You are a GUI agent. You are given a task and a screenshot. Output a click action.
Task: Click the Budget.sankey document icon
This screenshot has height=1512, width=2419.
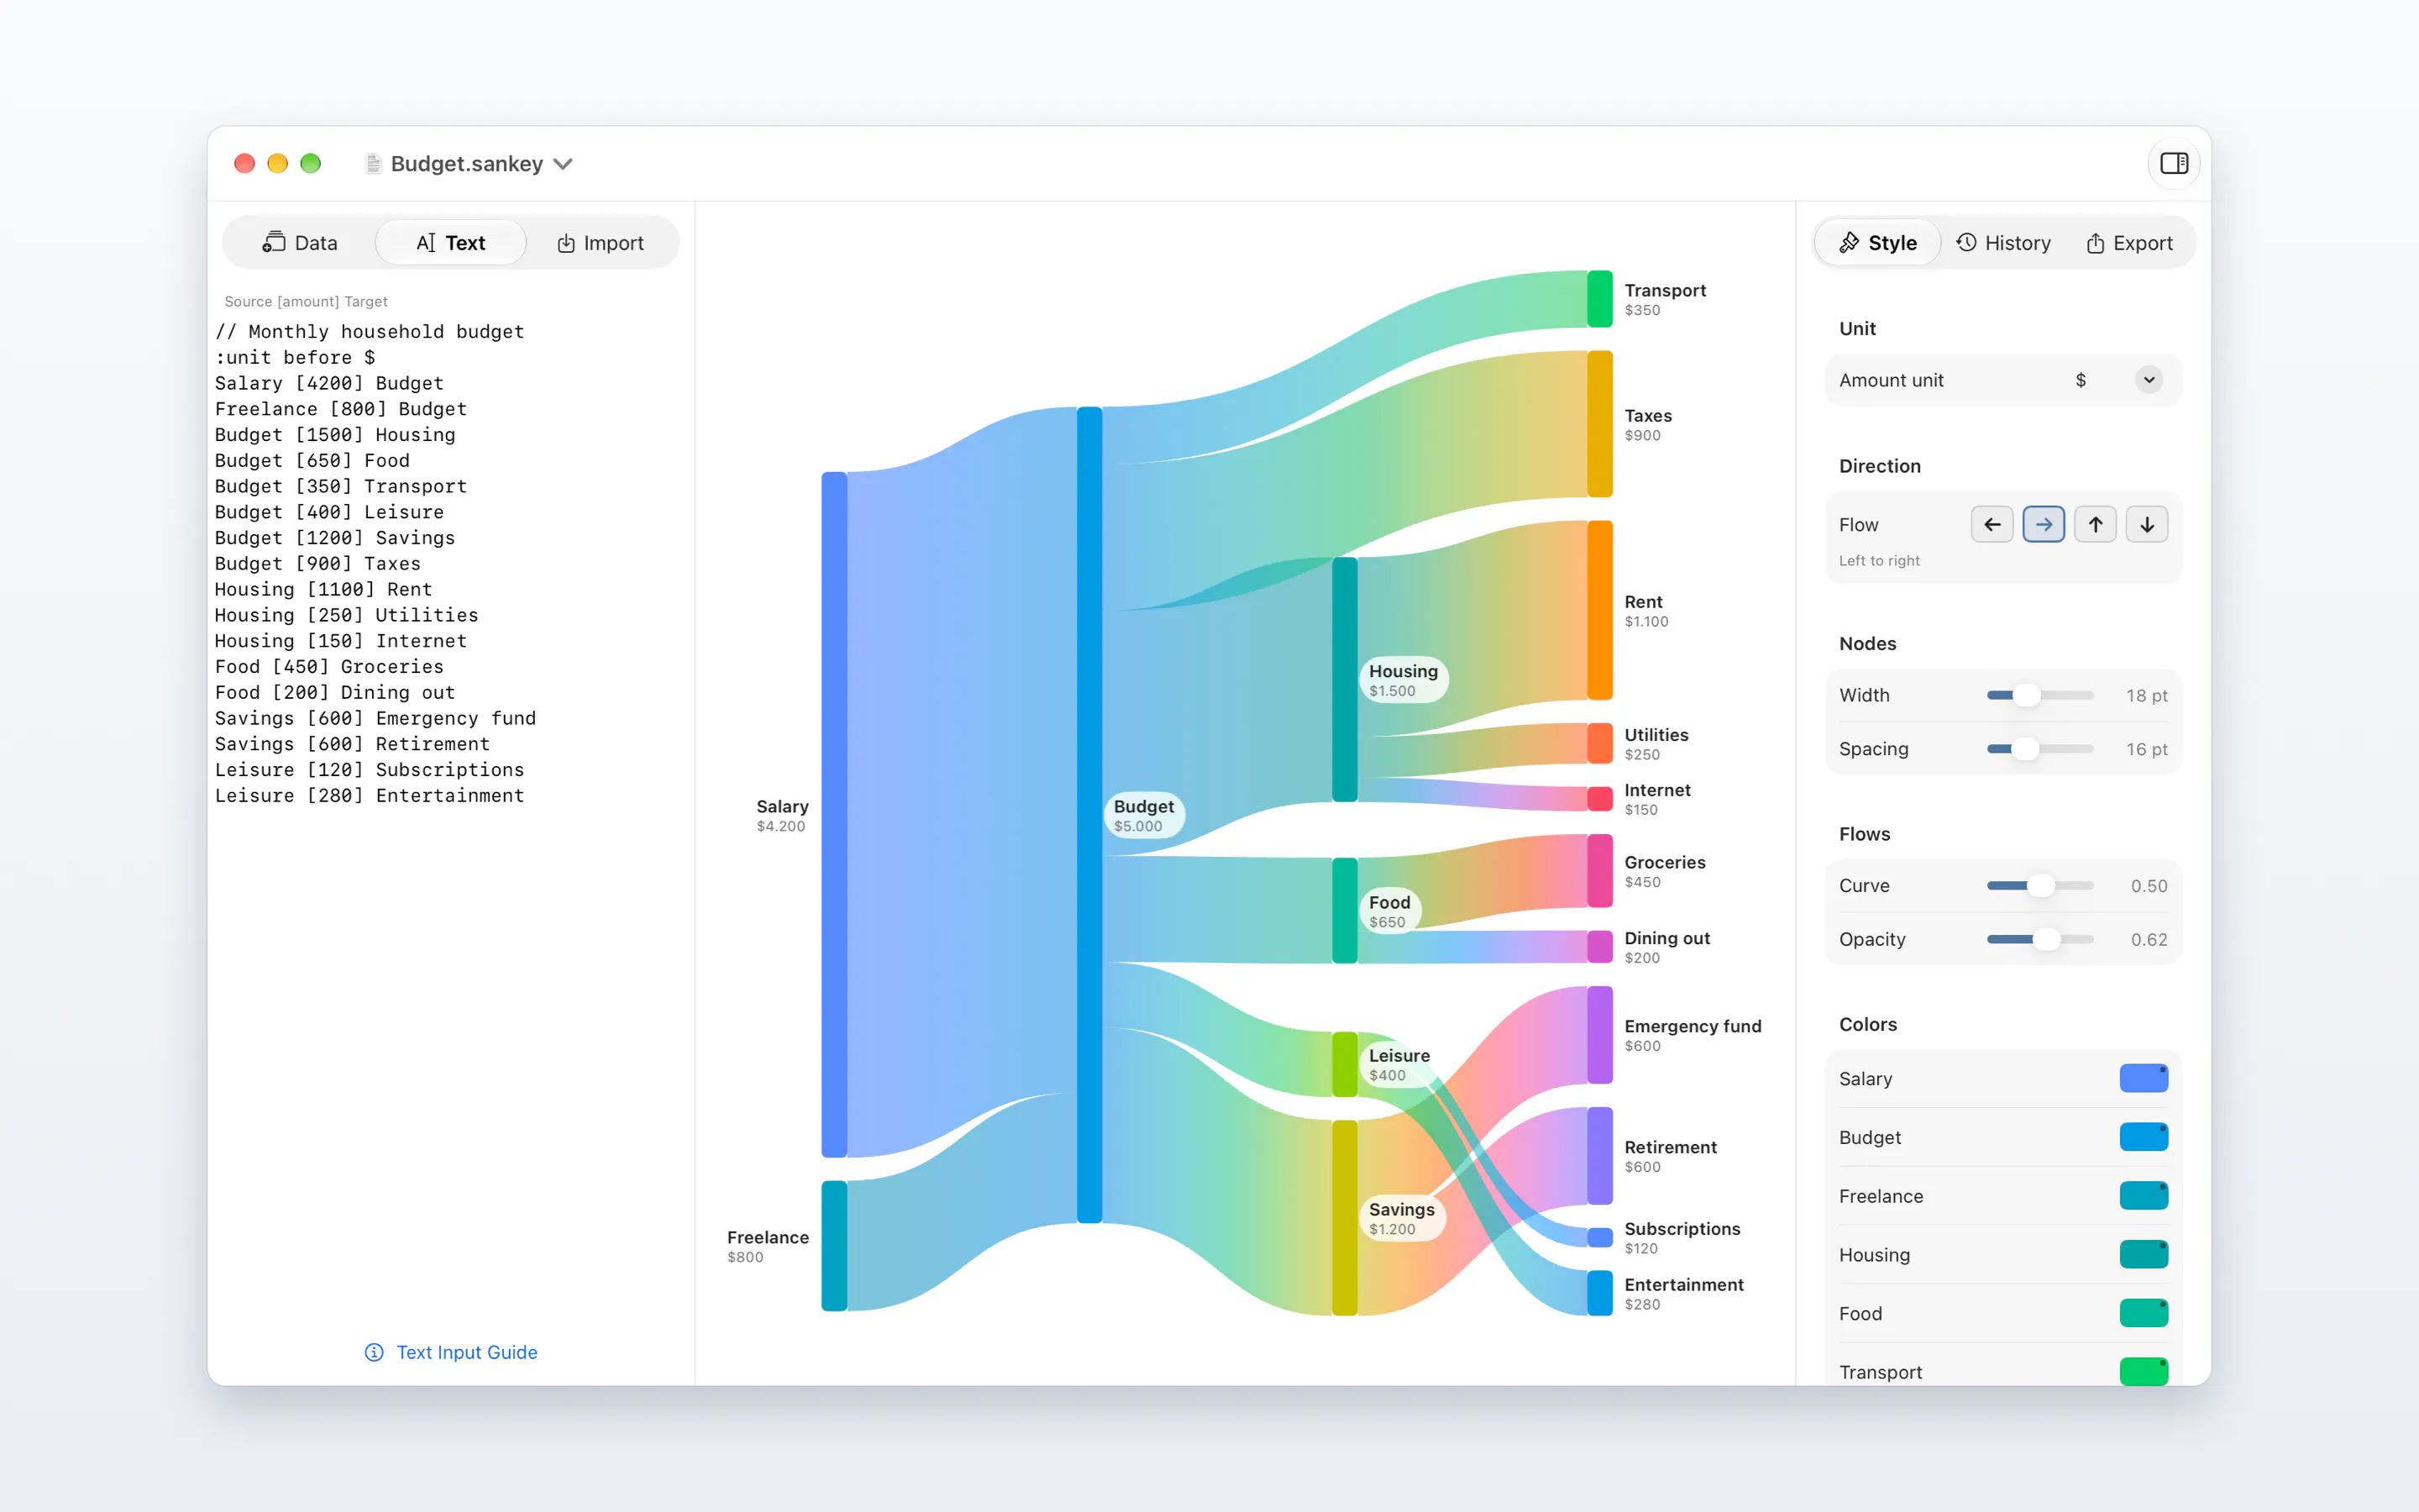coord(373,164)
